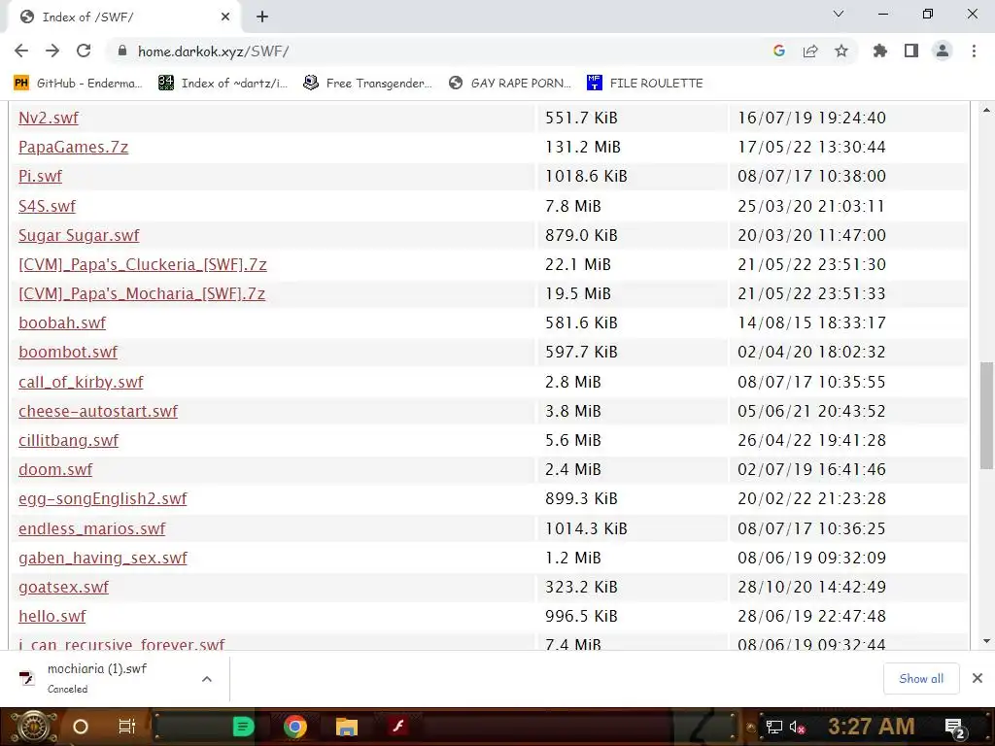Click date 28/06/19 22:47:48
The width and height of the screenshot is (995, 746).
point(811,616)
